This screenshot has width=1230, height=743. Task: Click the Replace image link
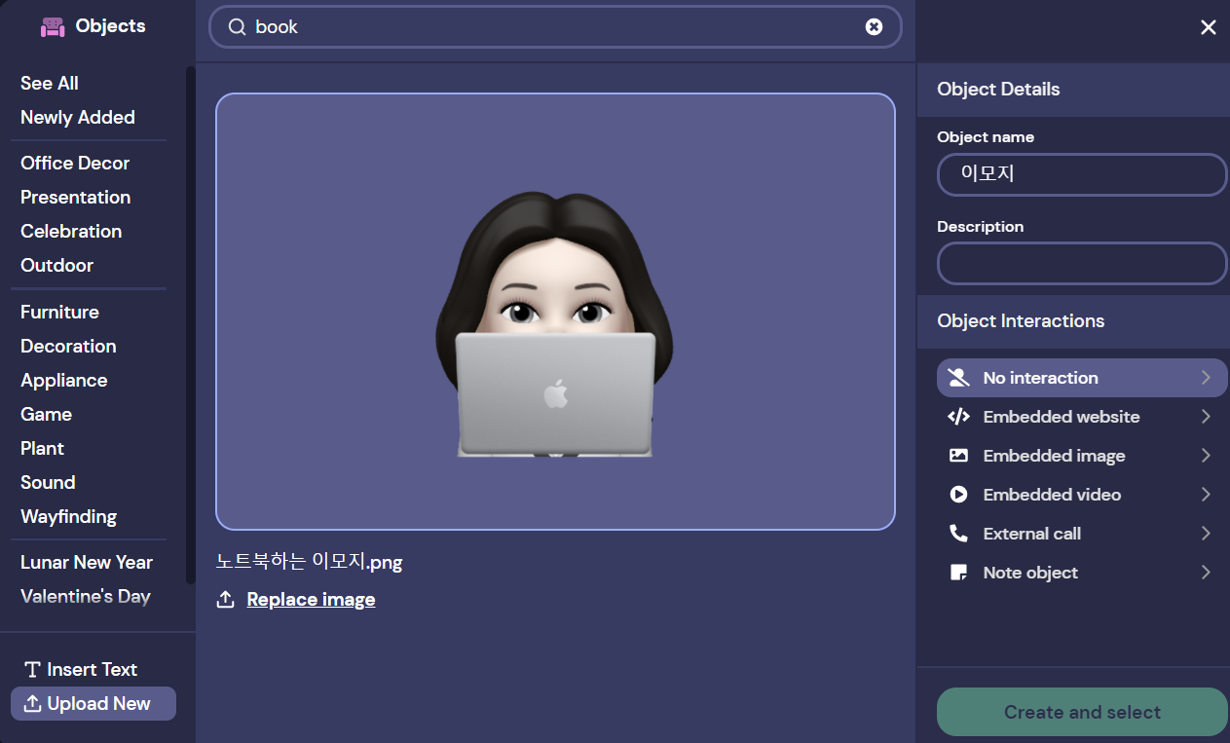pos(311,600)
